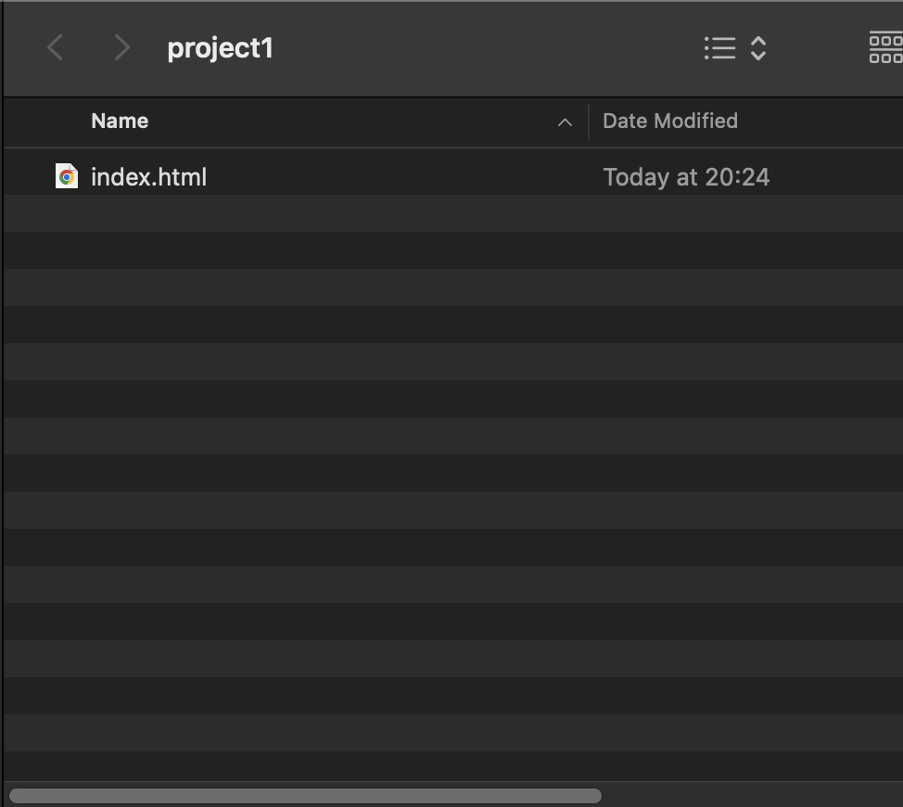Select the Chrome icon of index.html
Image resolution: width=903 pixels, height=807 pixels.
click(x=67, y=176)
